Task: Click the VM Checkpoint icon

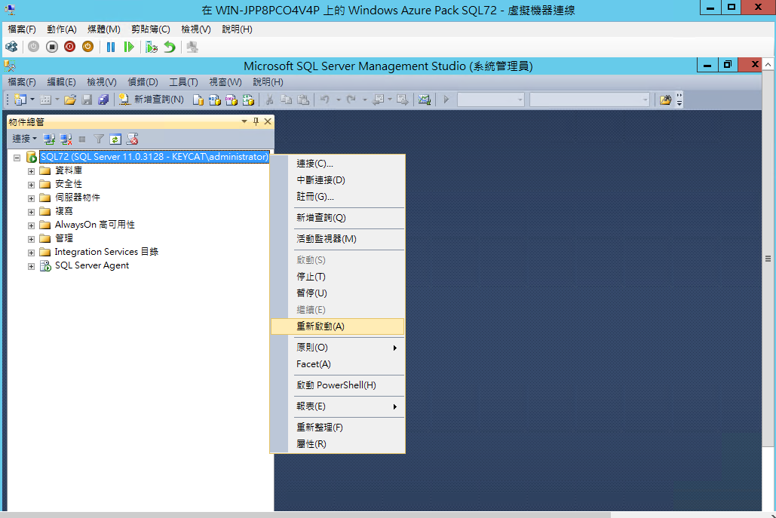Action: tap(152, 47)
